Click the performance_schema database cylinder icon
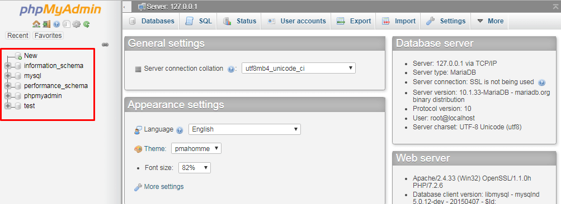 point(18,86)
